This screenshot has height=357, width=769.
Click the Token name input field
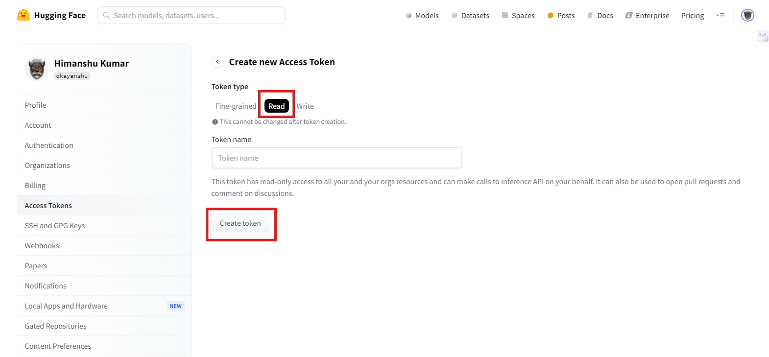(x=337, y=158)
